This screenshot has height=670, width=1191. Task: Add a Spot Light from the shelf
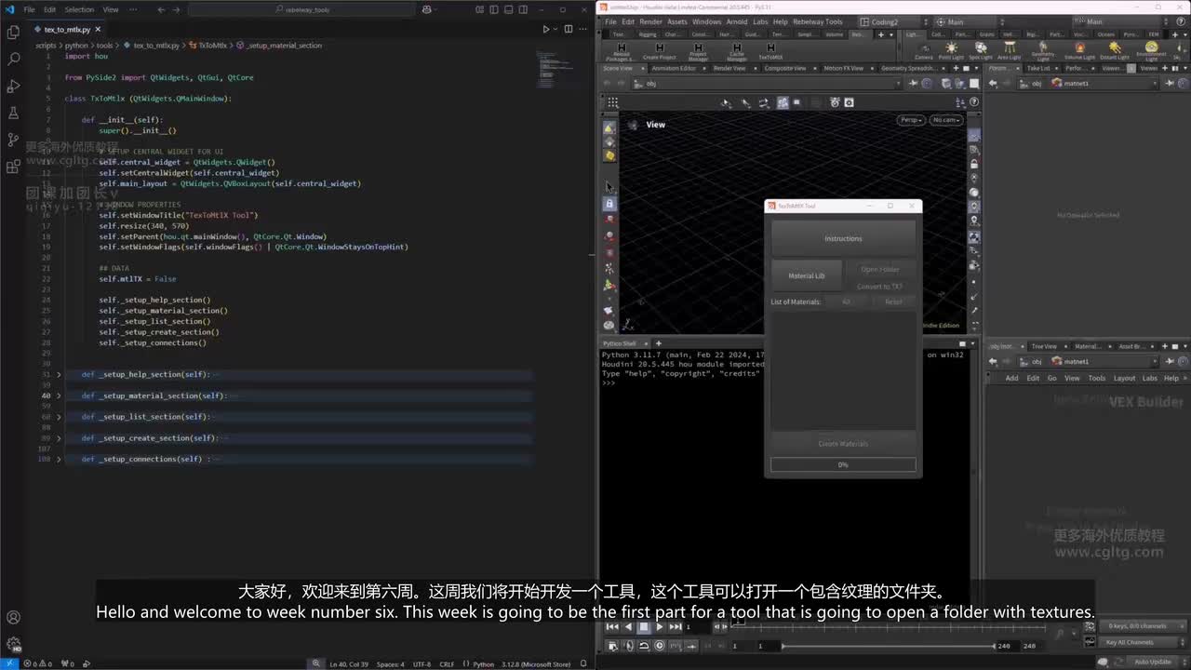point(980,50)
